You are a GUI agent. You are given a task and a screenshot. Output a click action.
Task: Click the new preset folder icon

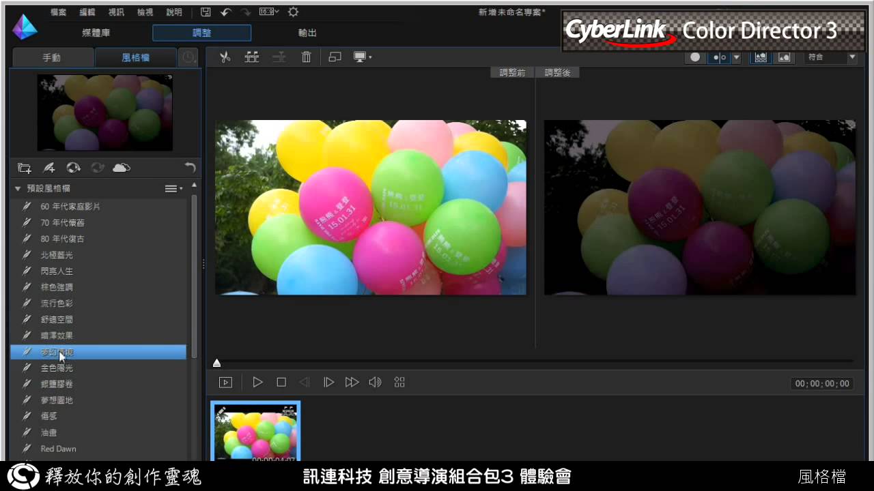point(25,168)
